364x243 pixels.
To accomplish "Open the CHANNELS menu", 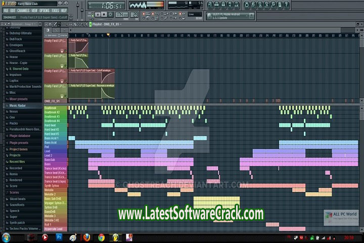I will (23, 11).
